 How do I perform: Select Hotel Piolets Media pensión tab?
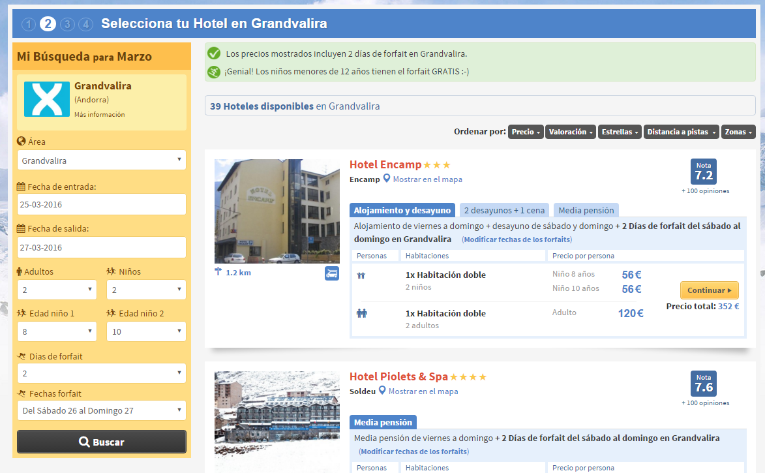383,422
